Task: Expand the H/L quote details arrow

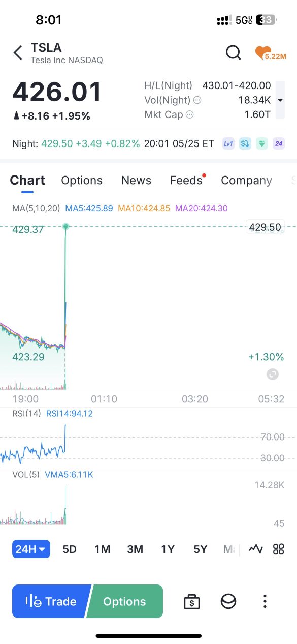Action: pyautogui.click(x=280, y=100)
